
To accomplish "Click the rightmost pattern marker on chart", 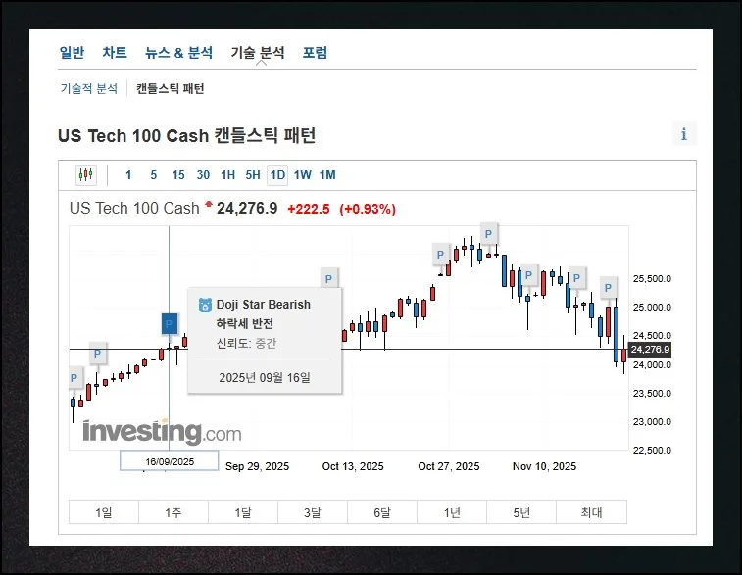I will tap(609, 288).
